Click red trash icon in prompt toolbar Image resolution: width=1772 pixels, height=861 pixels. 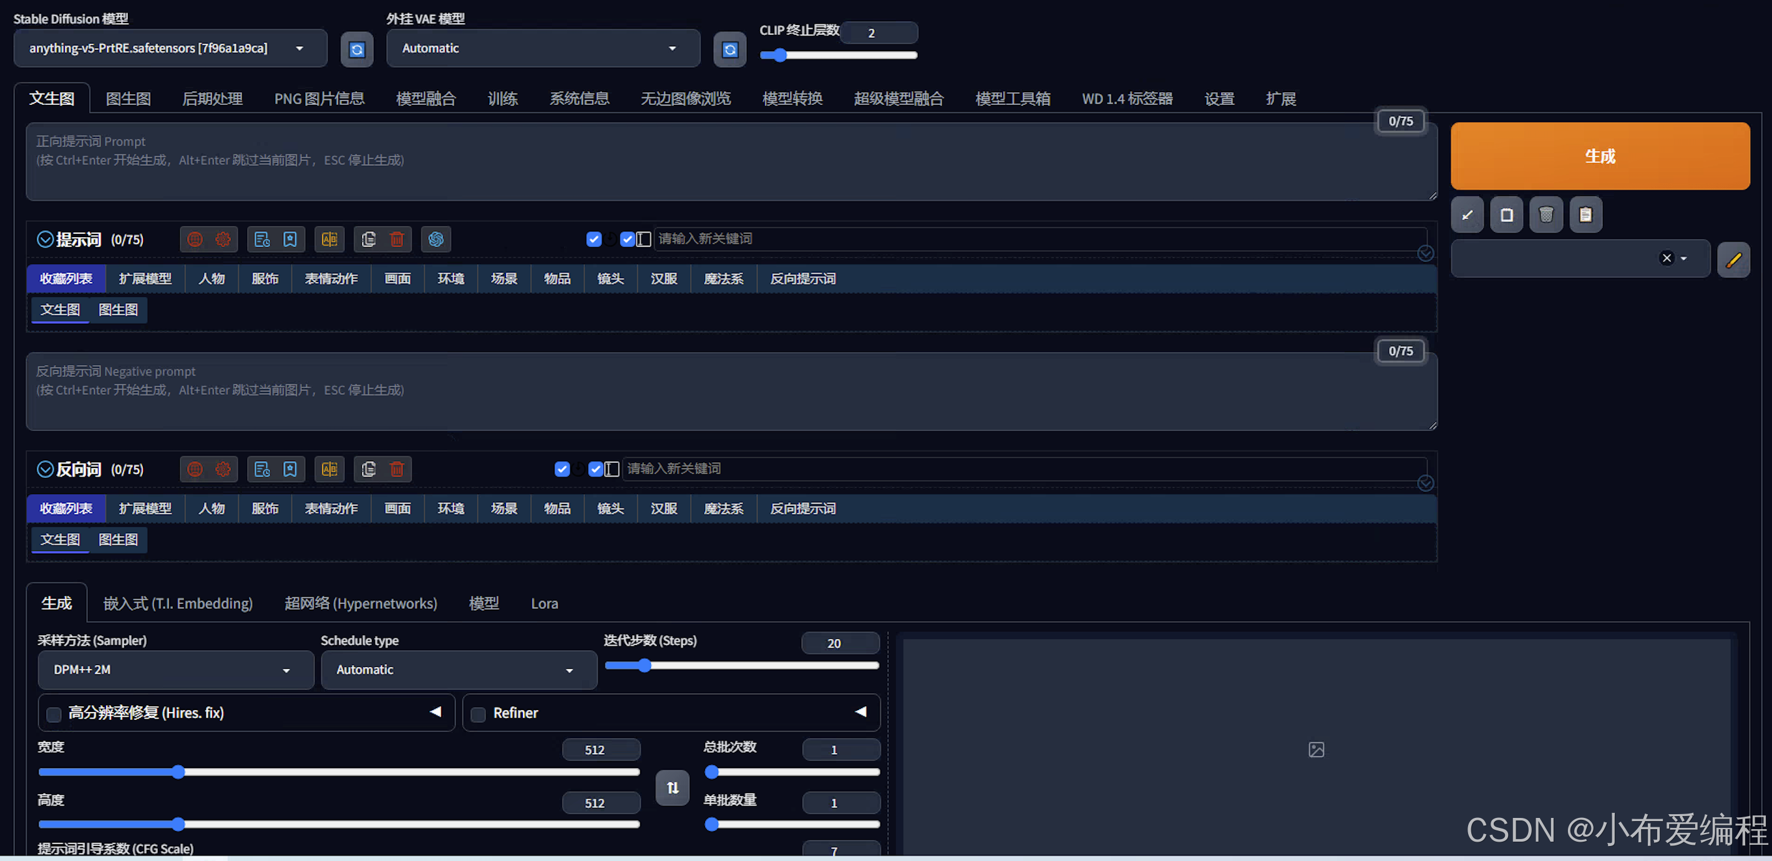tap(397, 240)
